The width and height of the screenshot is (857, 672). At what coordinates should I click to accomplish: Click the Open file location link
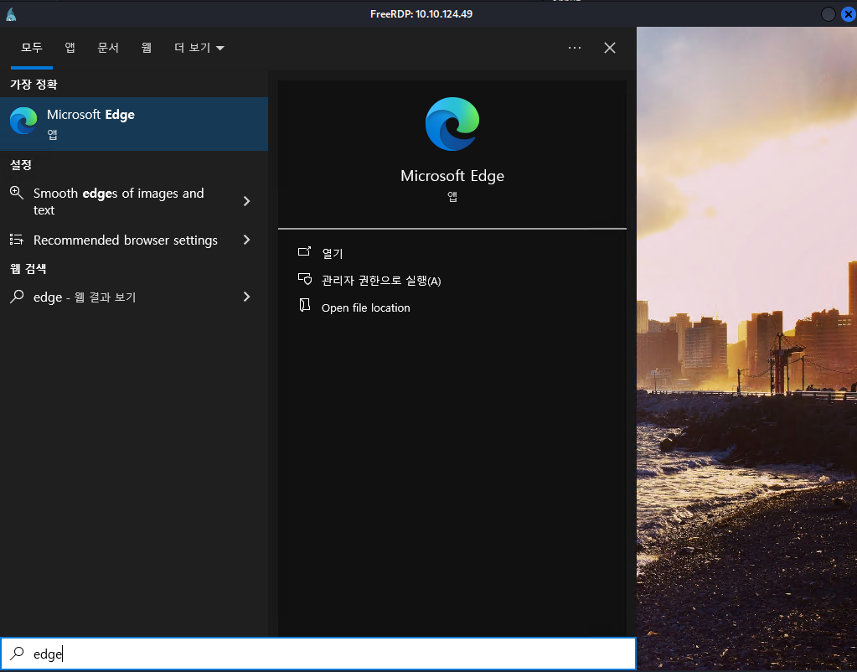365,308
